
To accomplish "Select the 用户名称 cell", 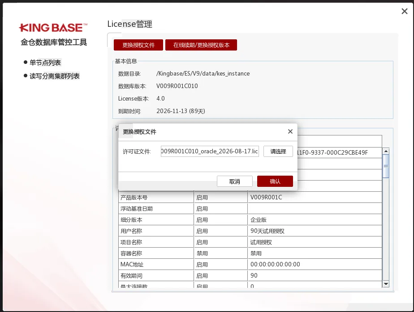I will [156, 231].
